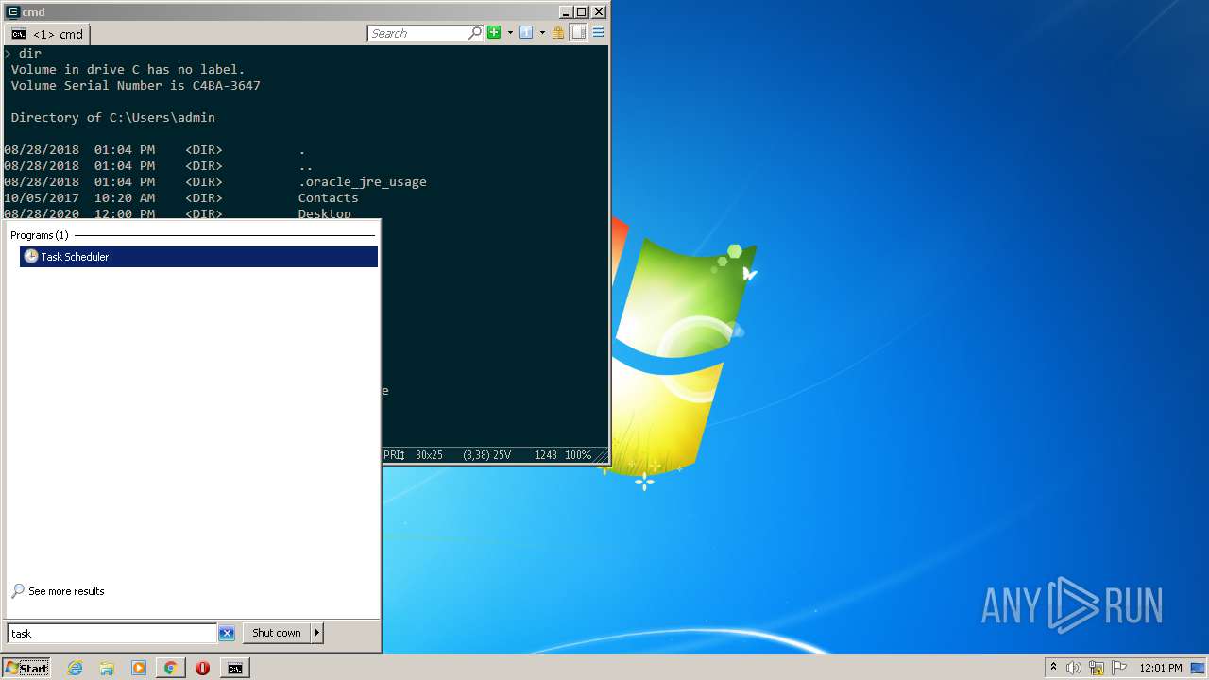This screenshot has height=680, width=1209.
Task: Click 'Volume Serial Number is C4BA-3647' line
Action: pos(136,85)
